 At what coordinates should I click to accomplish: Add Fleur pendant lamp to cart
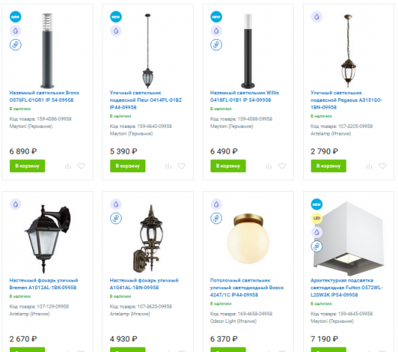pos(128,166)
